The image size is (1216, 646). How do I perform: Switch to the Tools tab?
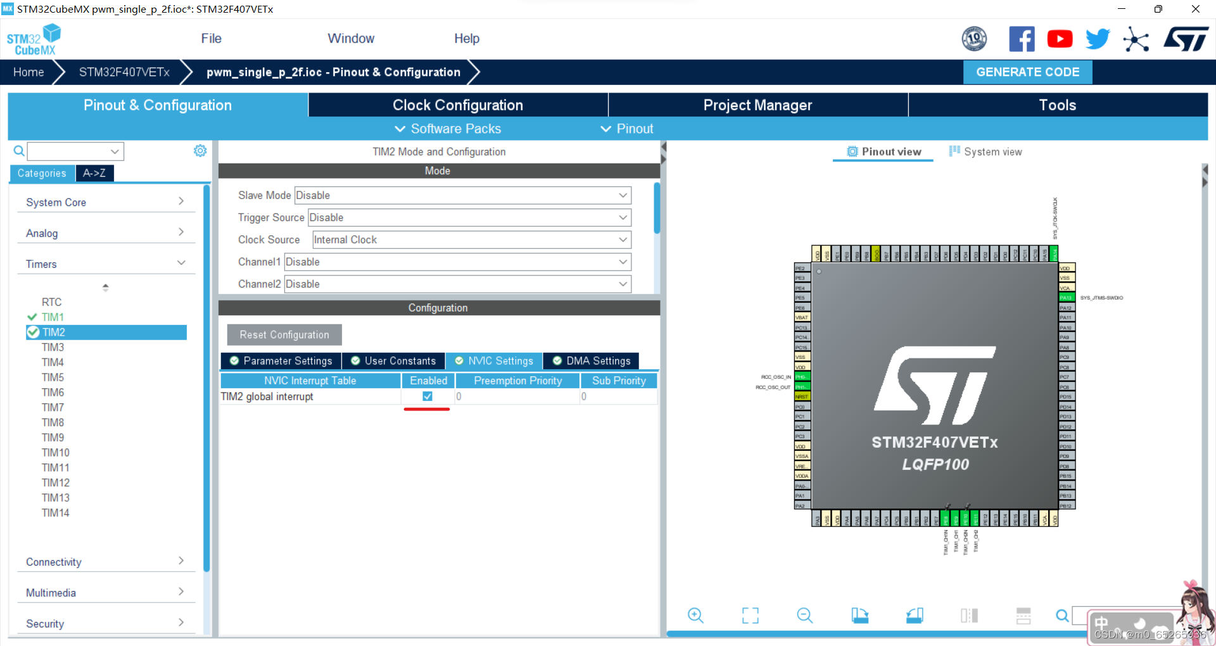1058,105
